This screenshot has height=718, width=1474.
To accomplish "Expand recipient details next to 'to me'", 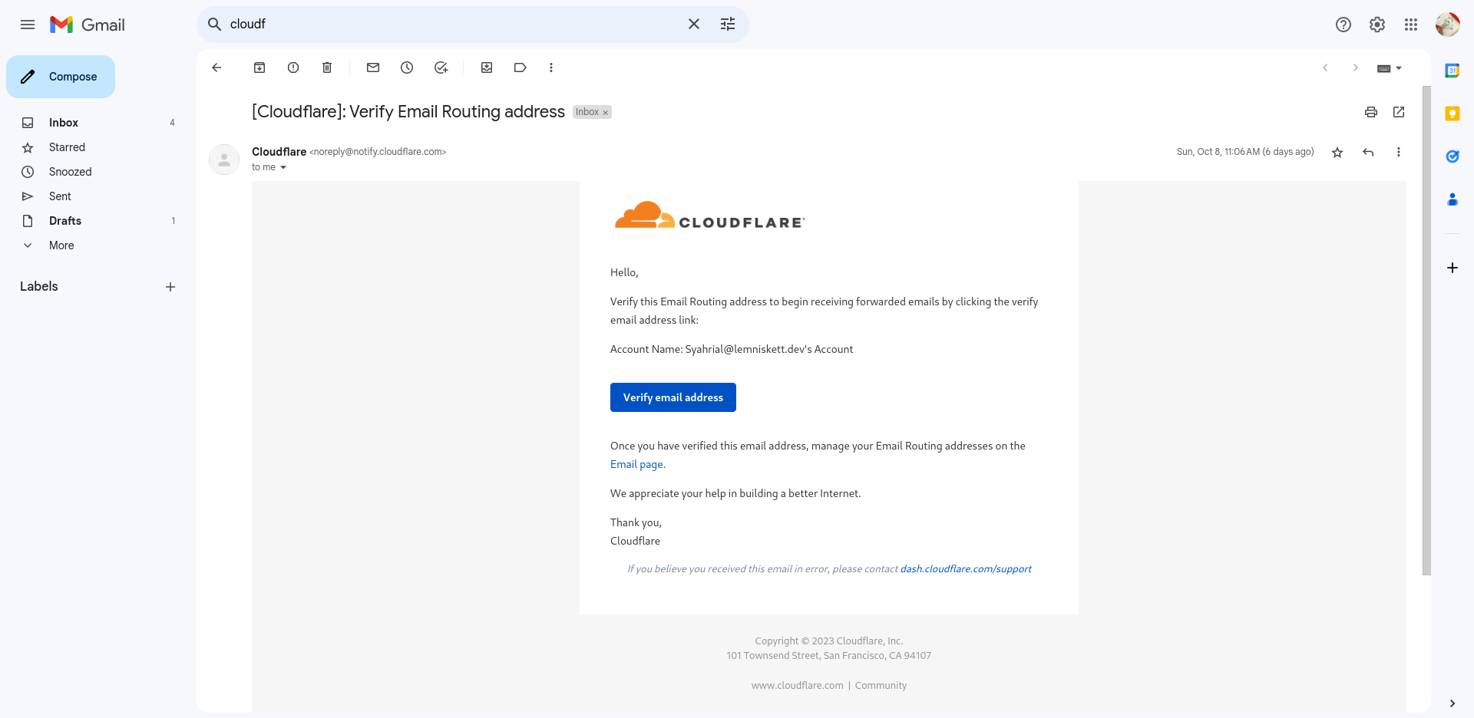I will pyautogui.click(x=283, y=167).
